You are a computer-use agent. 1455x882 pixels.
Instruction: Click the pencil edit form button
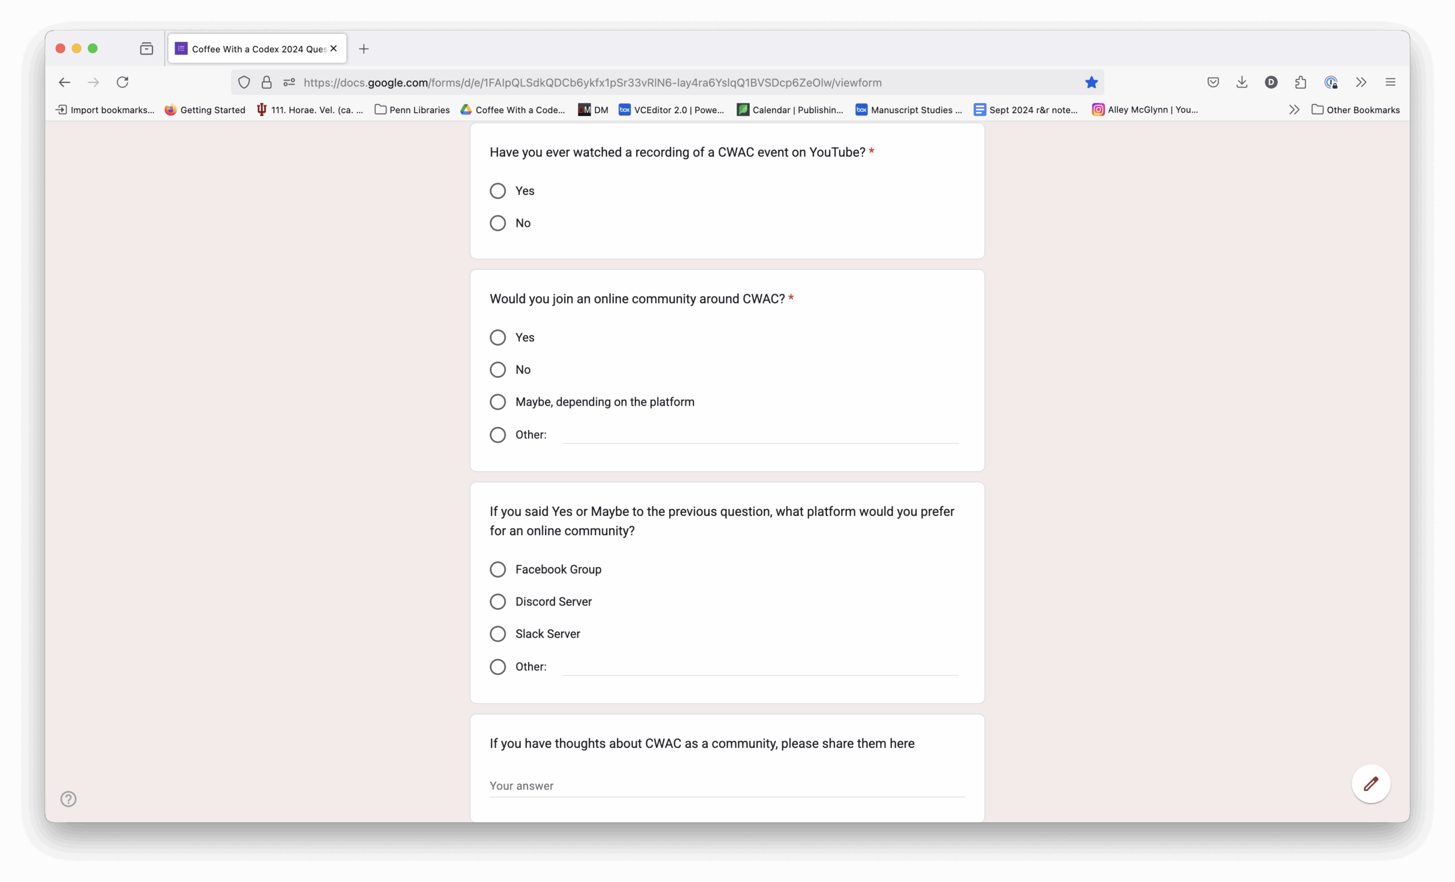(x=1370, y=784)
